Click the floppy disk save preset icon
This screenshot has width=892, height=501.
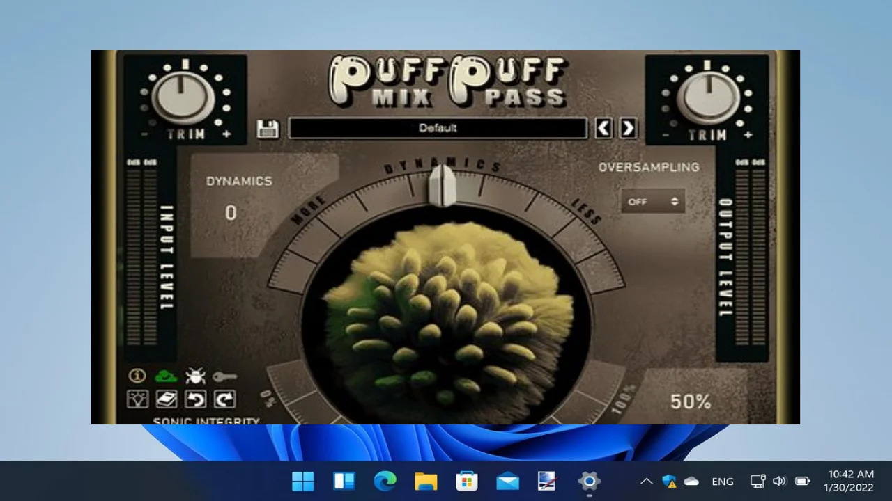(268, 129)
